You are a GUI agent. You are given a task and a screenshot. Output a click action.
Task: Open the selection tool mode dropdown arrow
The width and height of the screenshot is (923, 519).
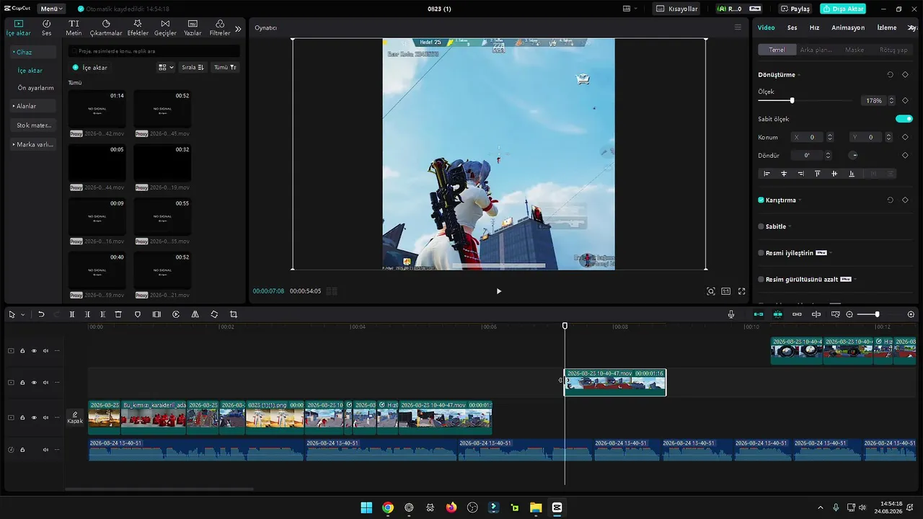point(22,315)
